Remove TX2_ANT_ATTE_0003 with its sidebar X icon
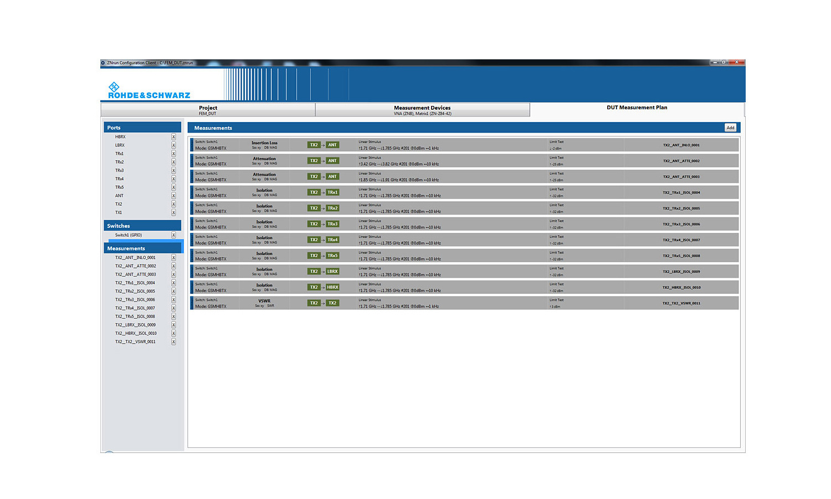The width and height of the screenshot is (831, 499). pyautogui.click(x=173, y=274)
